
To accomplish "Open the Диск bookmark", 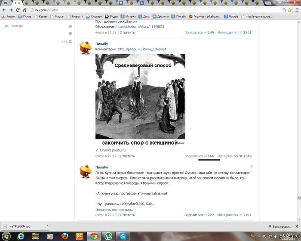I will (x=144, y=16).
